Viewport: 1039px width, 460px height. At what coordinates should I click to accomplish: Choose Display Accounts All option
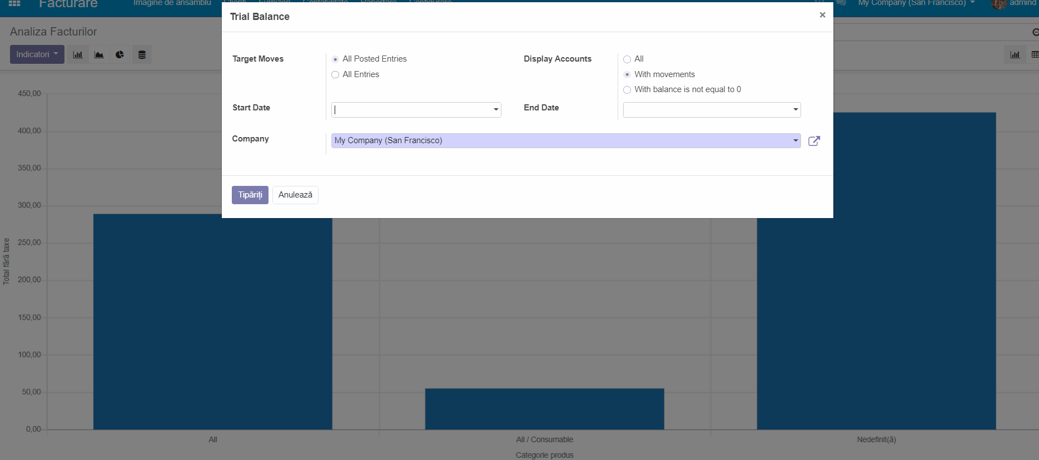(627, 59)
